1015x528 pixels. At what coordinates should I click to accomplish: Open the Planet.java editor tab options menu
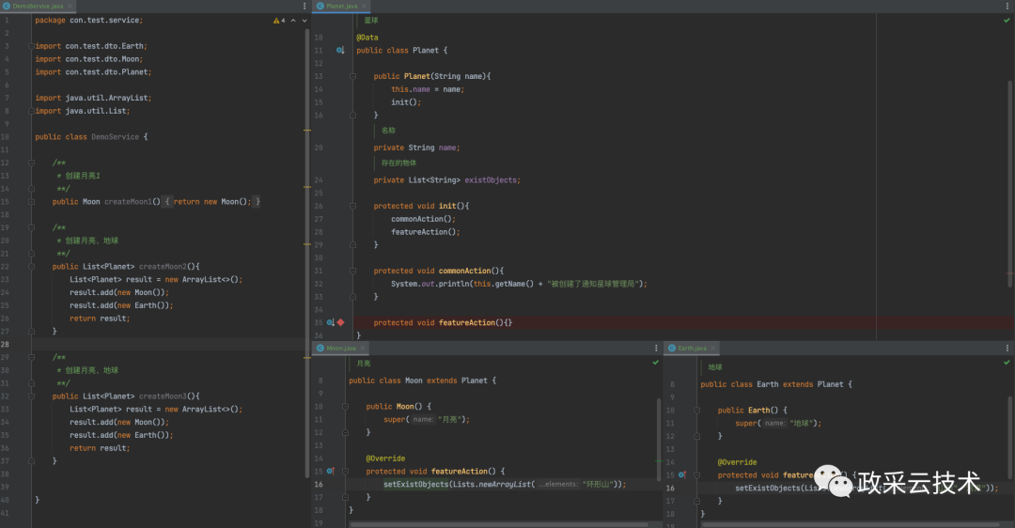click(x=1007, y=6)
